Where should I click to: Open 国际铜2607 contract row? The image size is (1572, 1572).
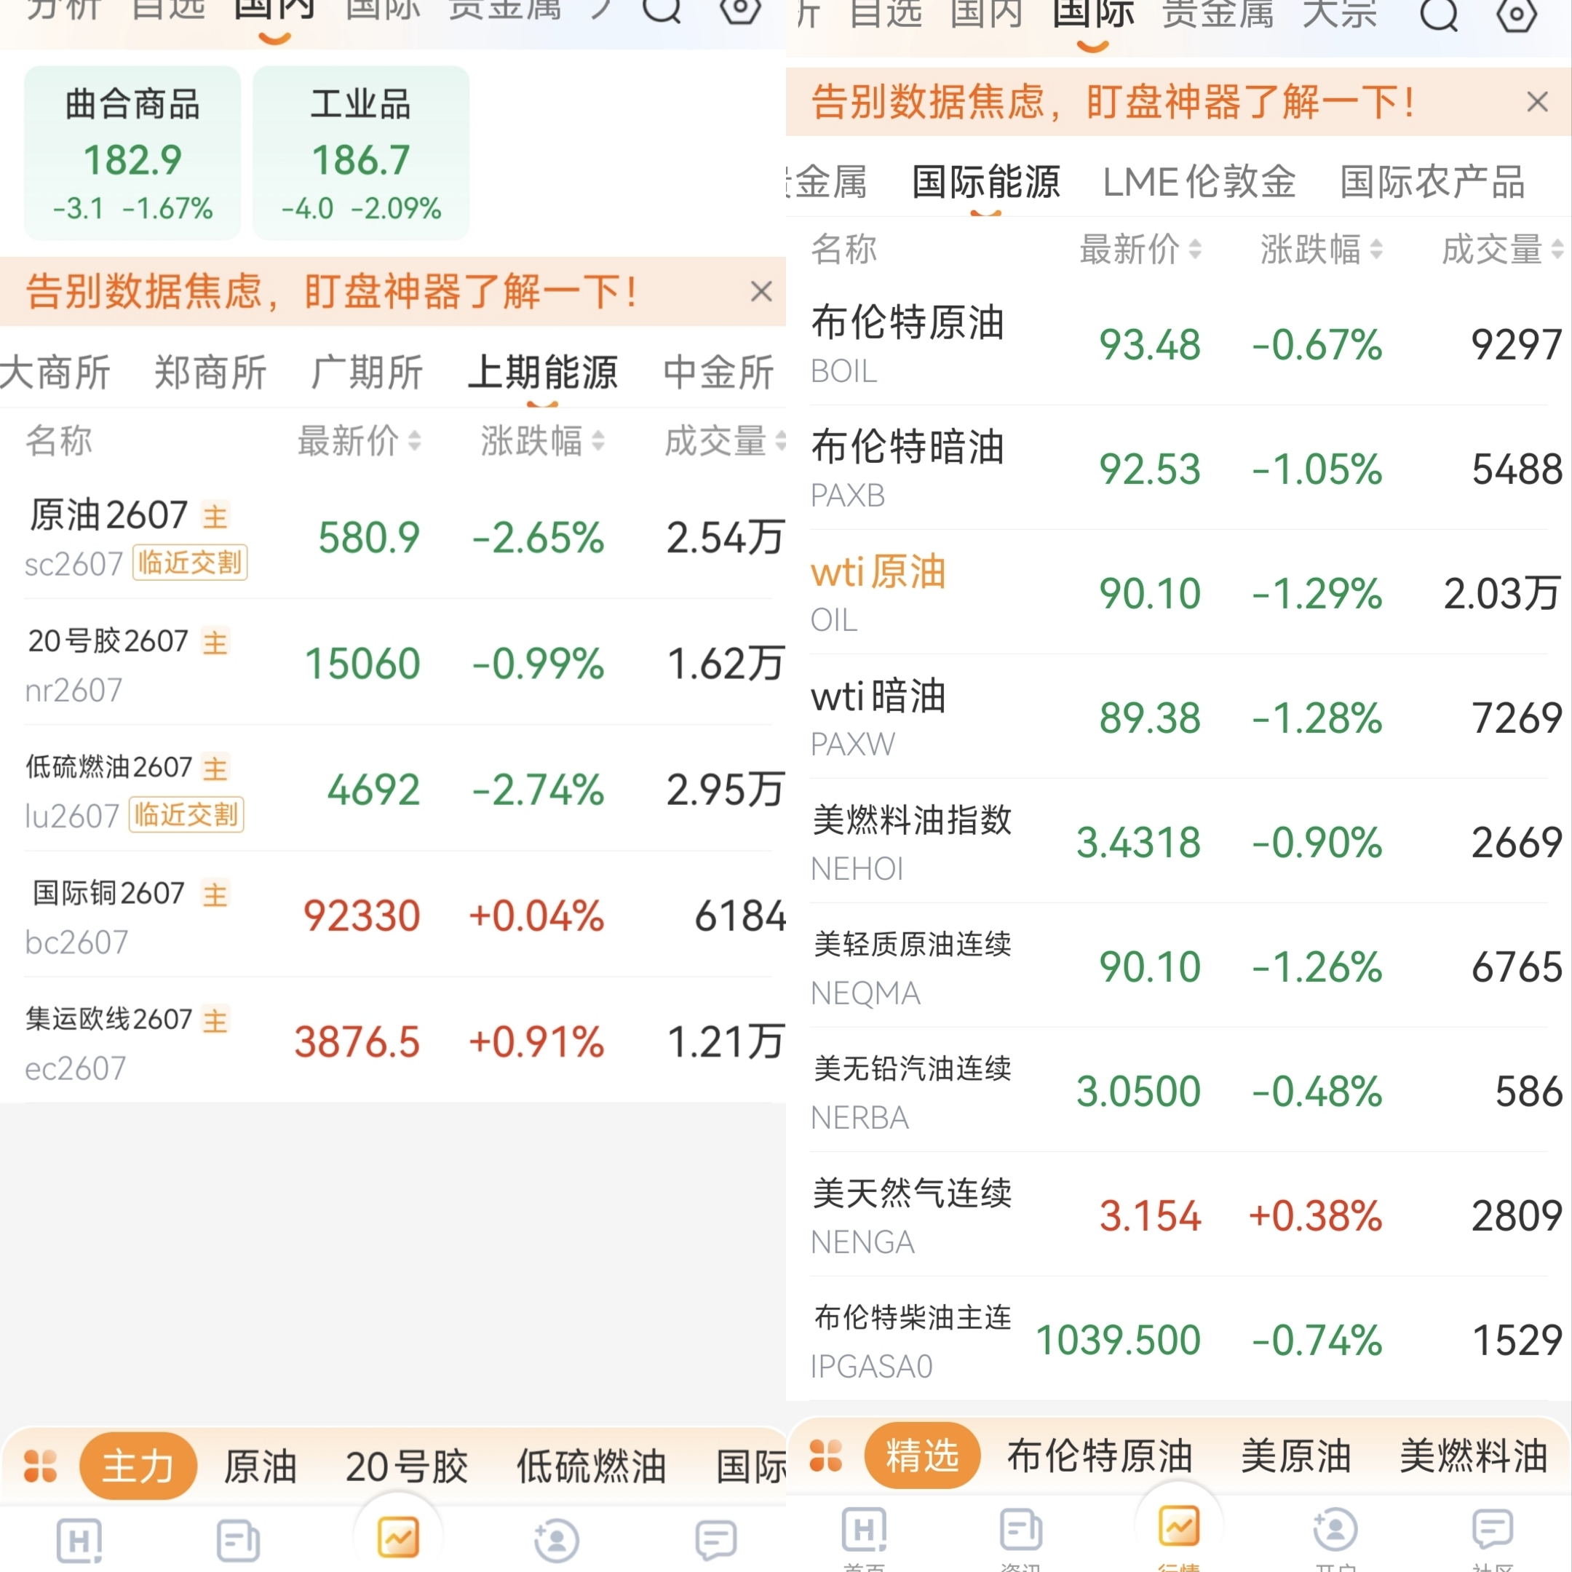coord(393,915)
